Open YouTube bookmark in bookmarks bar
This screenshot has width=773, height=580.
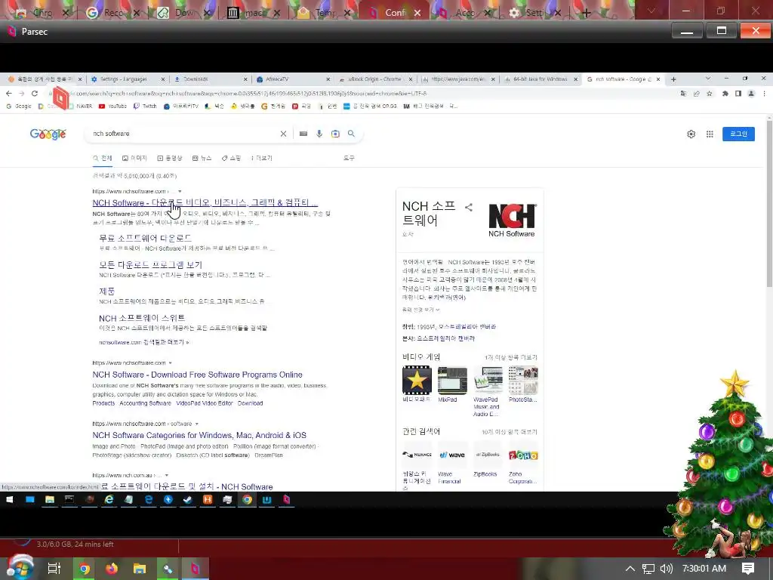coord(112,106)
